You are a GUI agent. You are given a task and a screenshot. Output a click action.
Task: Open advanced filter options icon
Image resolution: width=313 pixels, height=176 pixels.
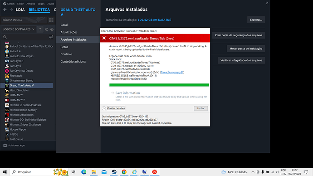click(51, 37)
